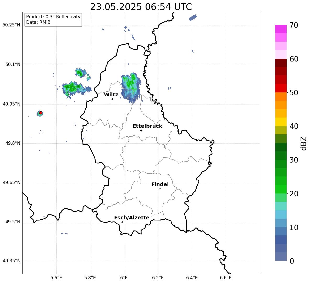Image resolution: width=310 pixels, height=283 pixels.
Task: Select the Wiltz city label
Action: click(x=111, y=95)
